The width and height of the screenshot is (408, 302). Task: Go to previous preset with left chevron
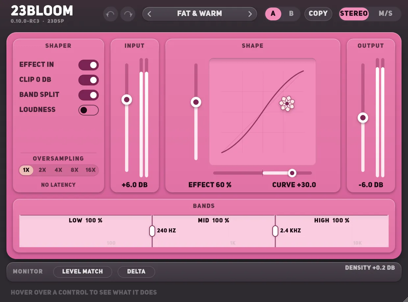(x=149, y=14)
